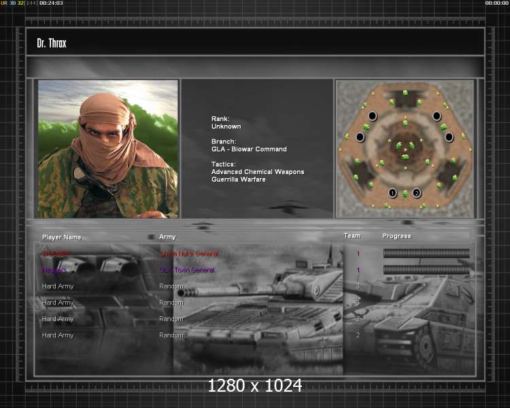
Task: Click the GLA - Biowar Command branch text
Action: pos(249,150)
